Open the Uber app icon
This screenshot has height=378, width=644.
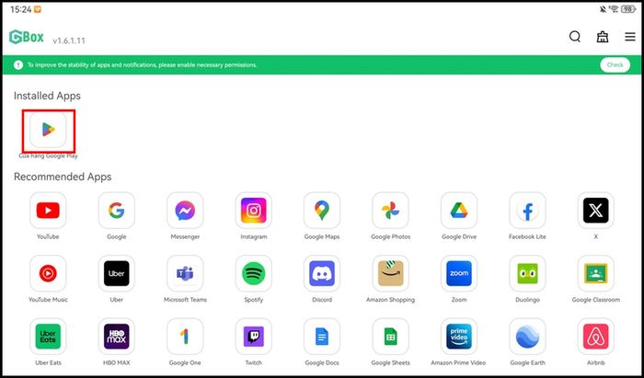117,273
